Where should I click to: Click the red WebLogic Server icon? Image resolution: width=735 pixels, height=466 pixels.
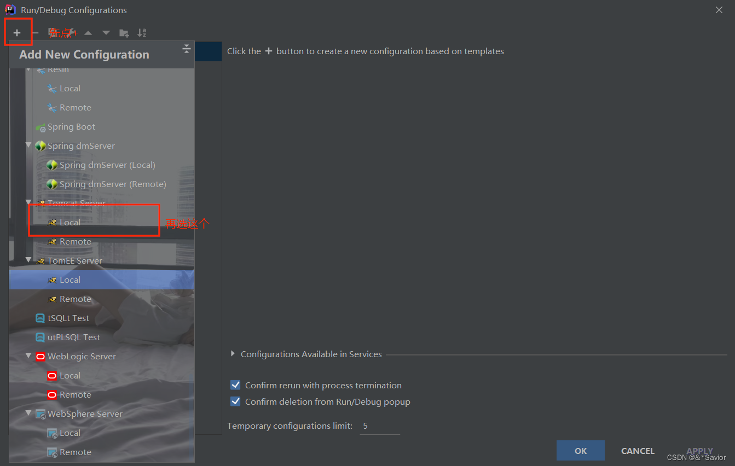[x=40, y=357]
